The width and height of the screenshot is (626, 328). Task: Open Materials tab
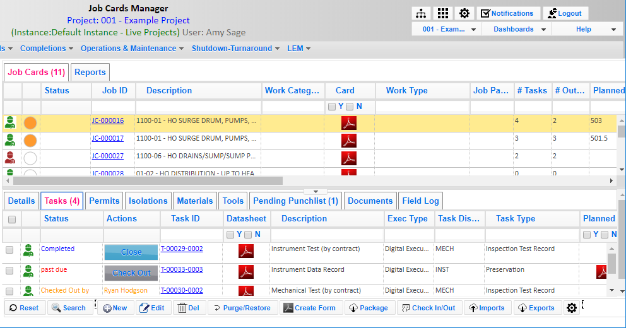pos(195,201)
